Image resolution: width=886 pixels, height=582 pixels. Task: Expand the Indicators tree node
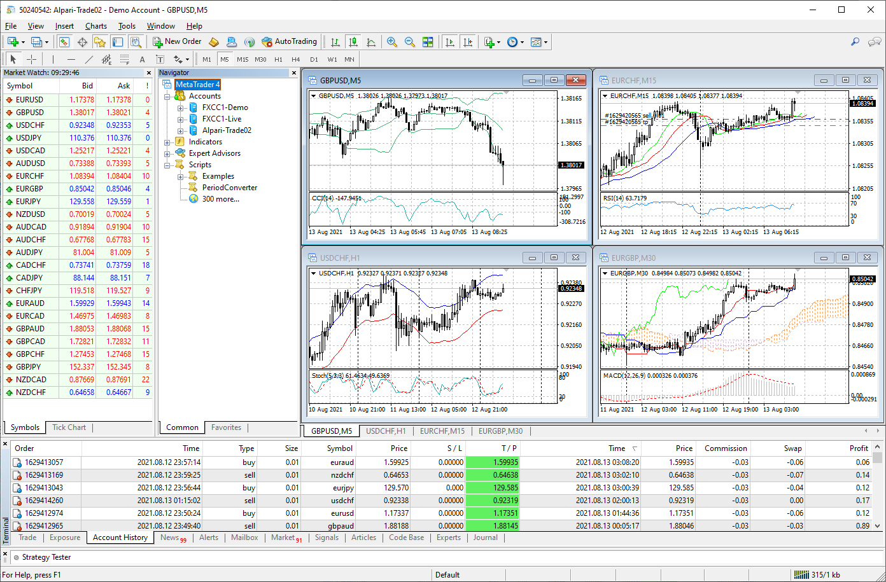[x=167, y=142]
